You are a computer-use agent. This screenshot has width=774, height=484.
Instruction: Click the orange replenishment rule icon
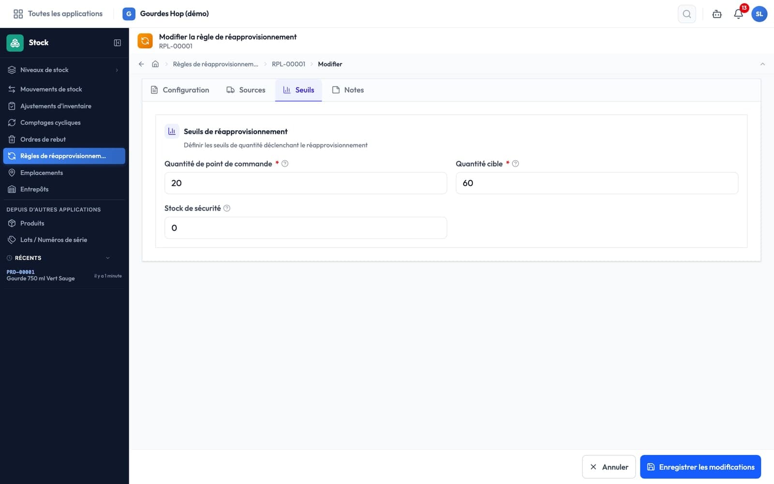[145, 41]
